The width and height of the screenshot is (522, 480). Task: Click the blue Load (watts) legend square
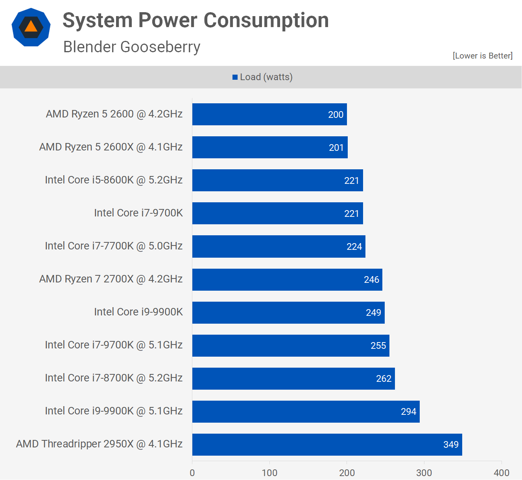(x=235, y=77)
